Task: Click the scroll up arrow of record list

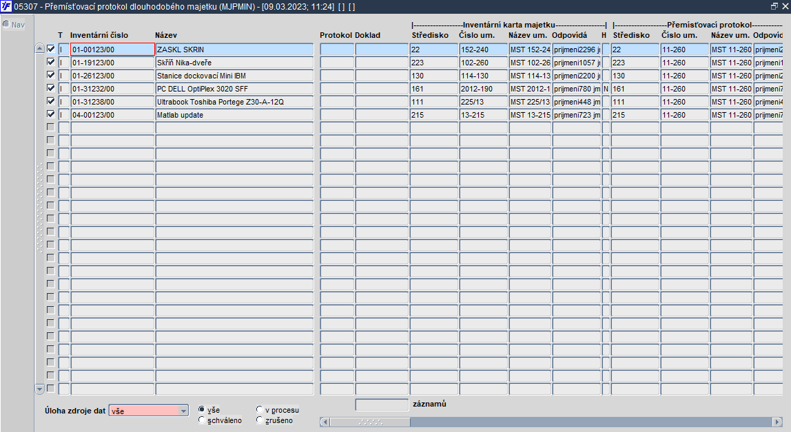Action: pos(40,48)
